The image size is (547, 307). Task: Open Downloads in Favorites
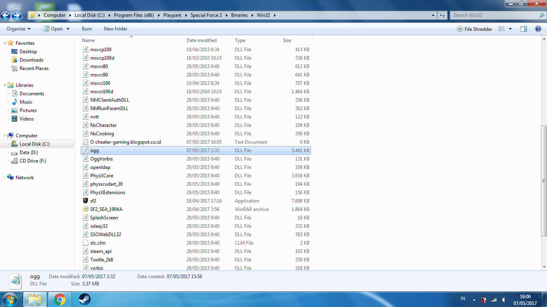[x=31, y=60]
